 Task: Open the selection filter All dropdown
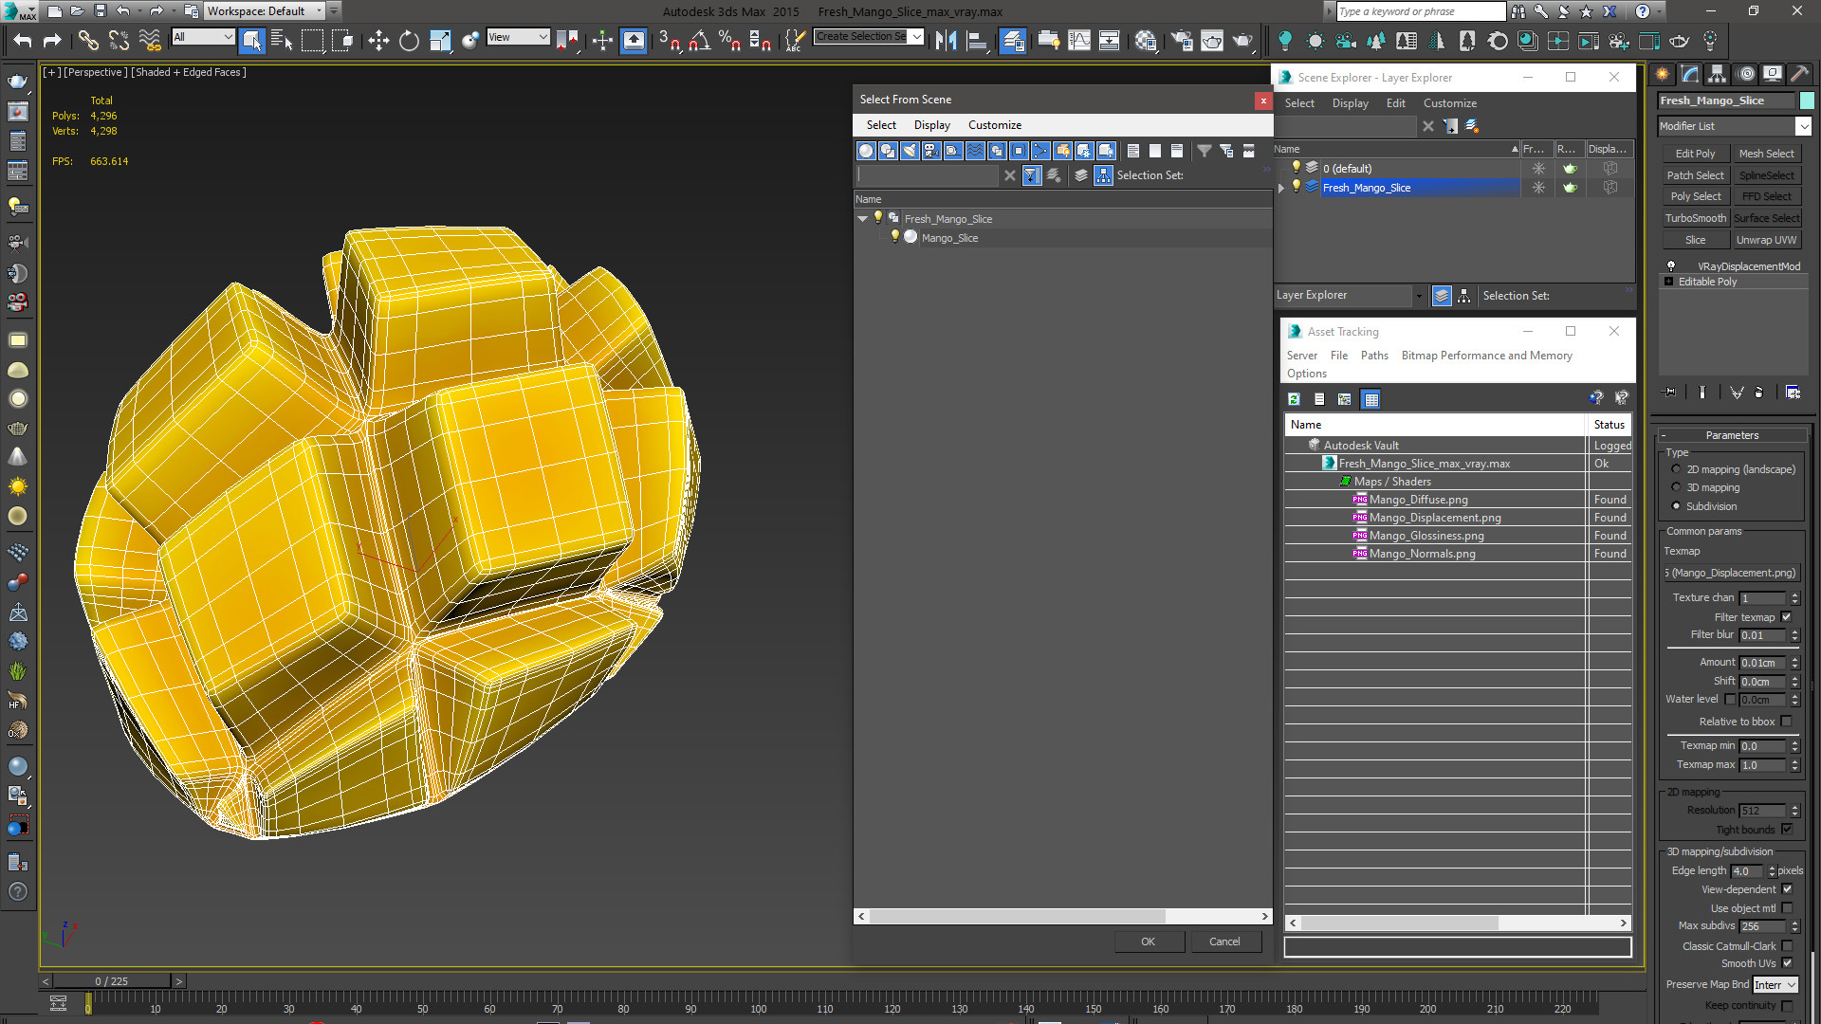(x=203, y=37)
